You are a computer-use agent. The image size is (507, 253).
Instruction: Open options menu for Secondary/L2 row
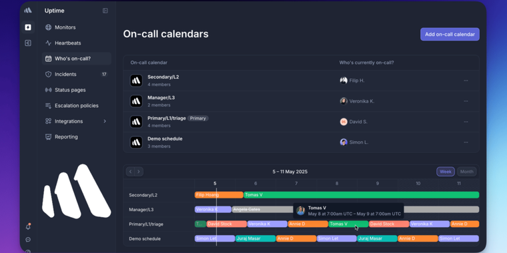pyautogui.click(x=466, y=81)
